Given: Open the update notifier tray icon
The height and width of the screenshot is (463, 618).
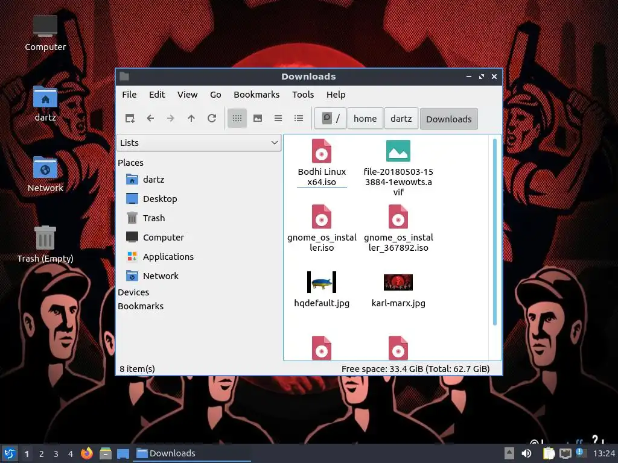Looking at the screenshot, I should coord(580,453).
